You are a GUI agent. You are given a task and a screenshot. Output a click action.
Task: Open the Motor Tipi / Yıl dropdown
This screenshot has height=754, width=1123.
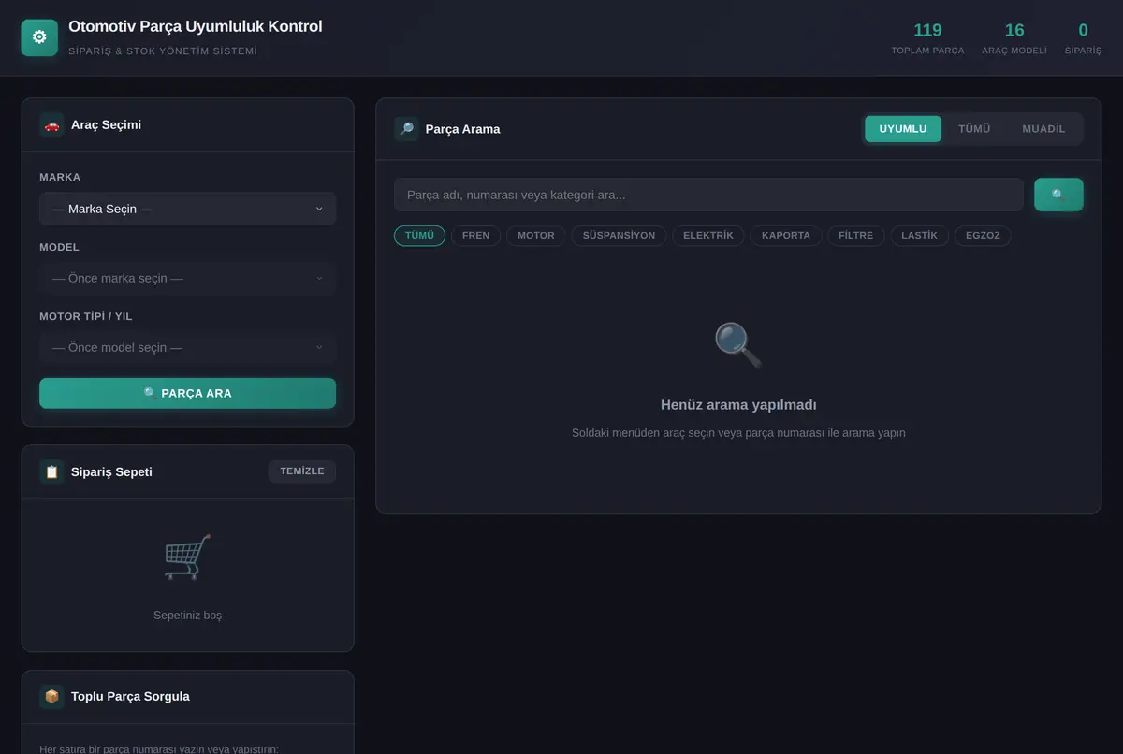coord(187,347)
